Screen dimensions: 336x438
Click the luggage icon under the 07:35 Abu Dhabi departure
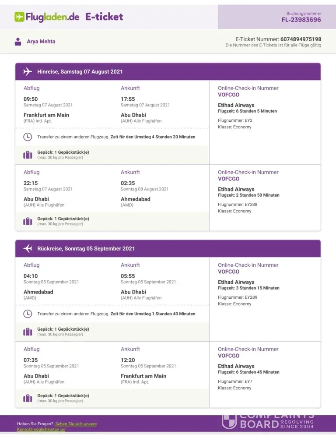coord(28,398)
